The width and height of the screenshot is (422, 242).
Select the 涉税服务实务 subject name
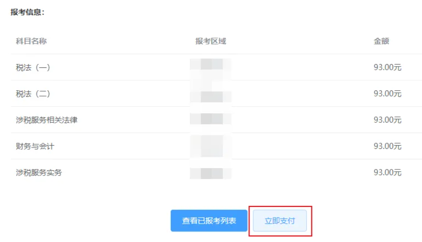pyautogui.click(x=39, y=173)
